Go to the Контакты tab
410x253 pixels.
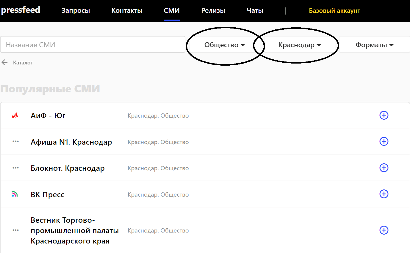[x=127, y=11]
